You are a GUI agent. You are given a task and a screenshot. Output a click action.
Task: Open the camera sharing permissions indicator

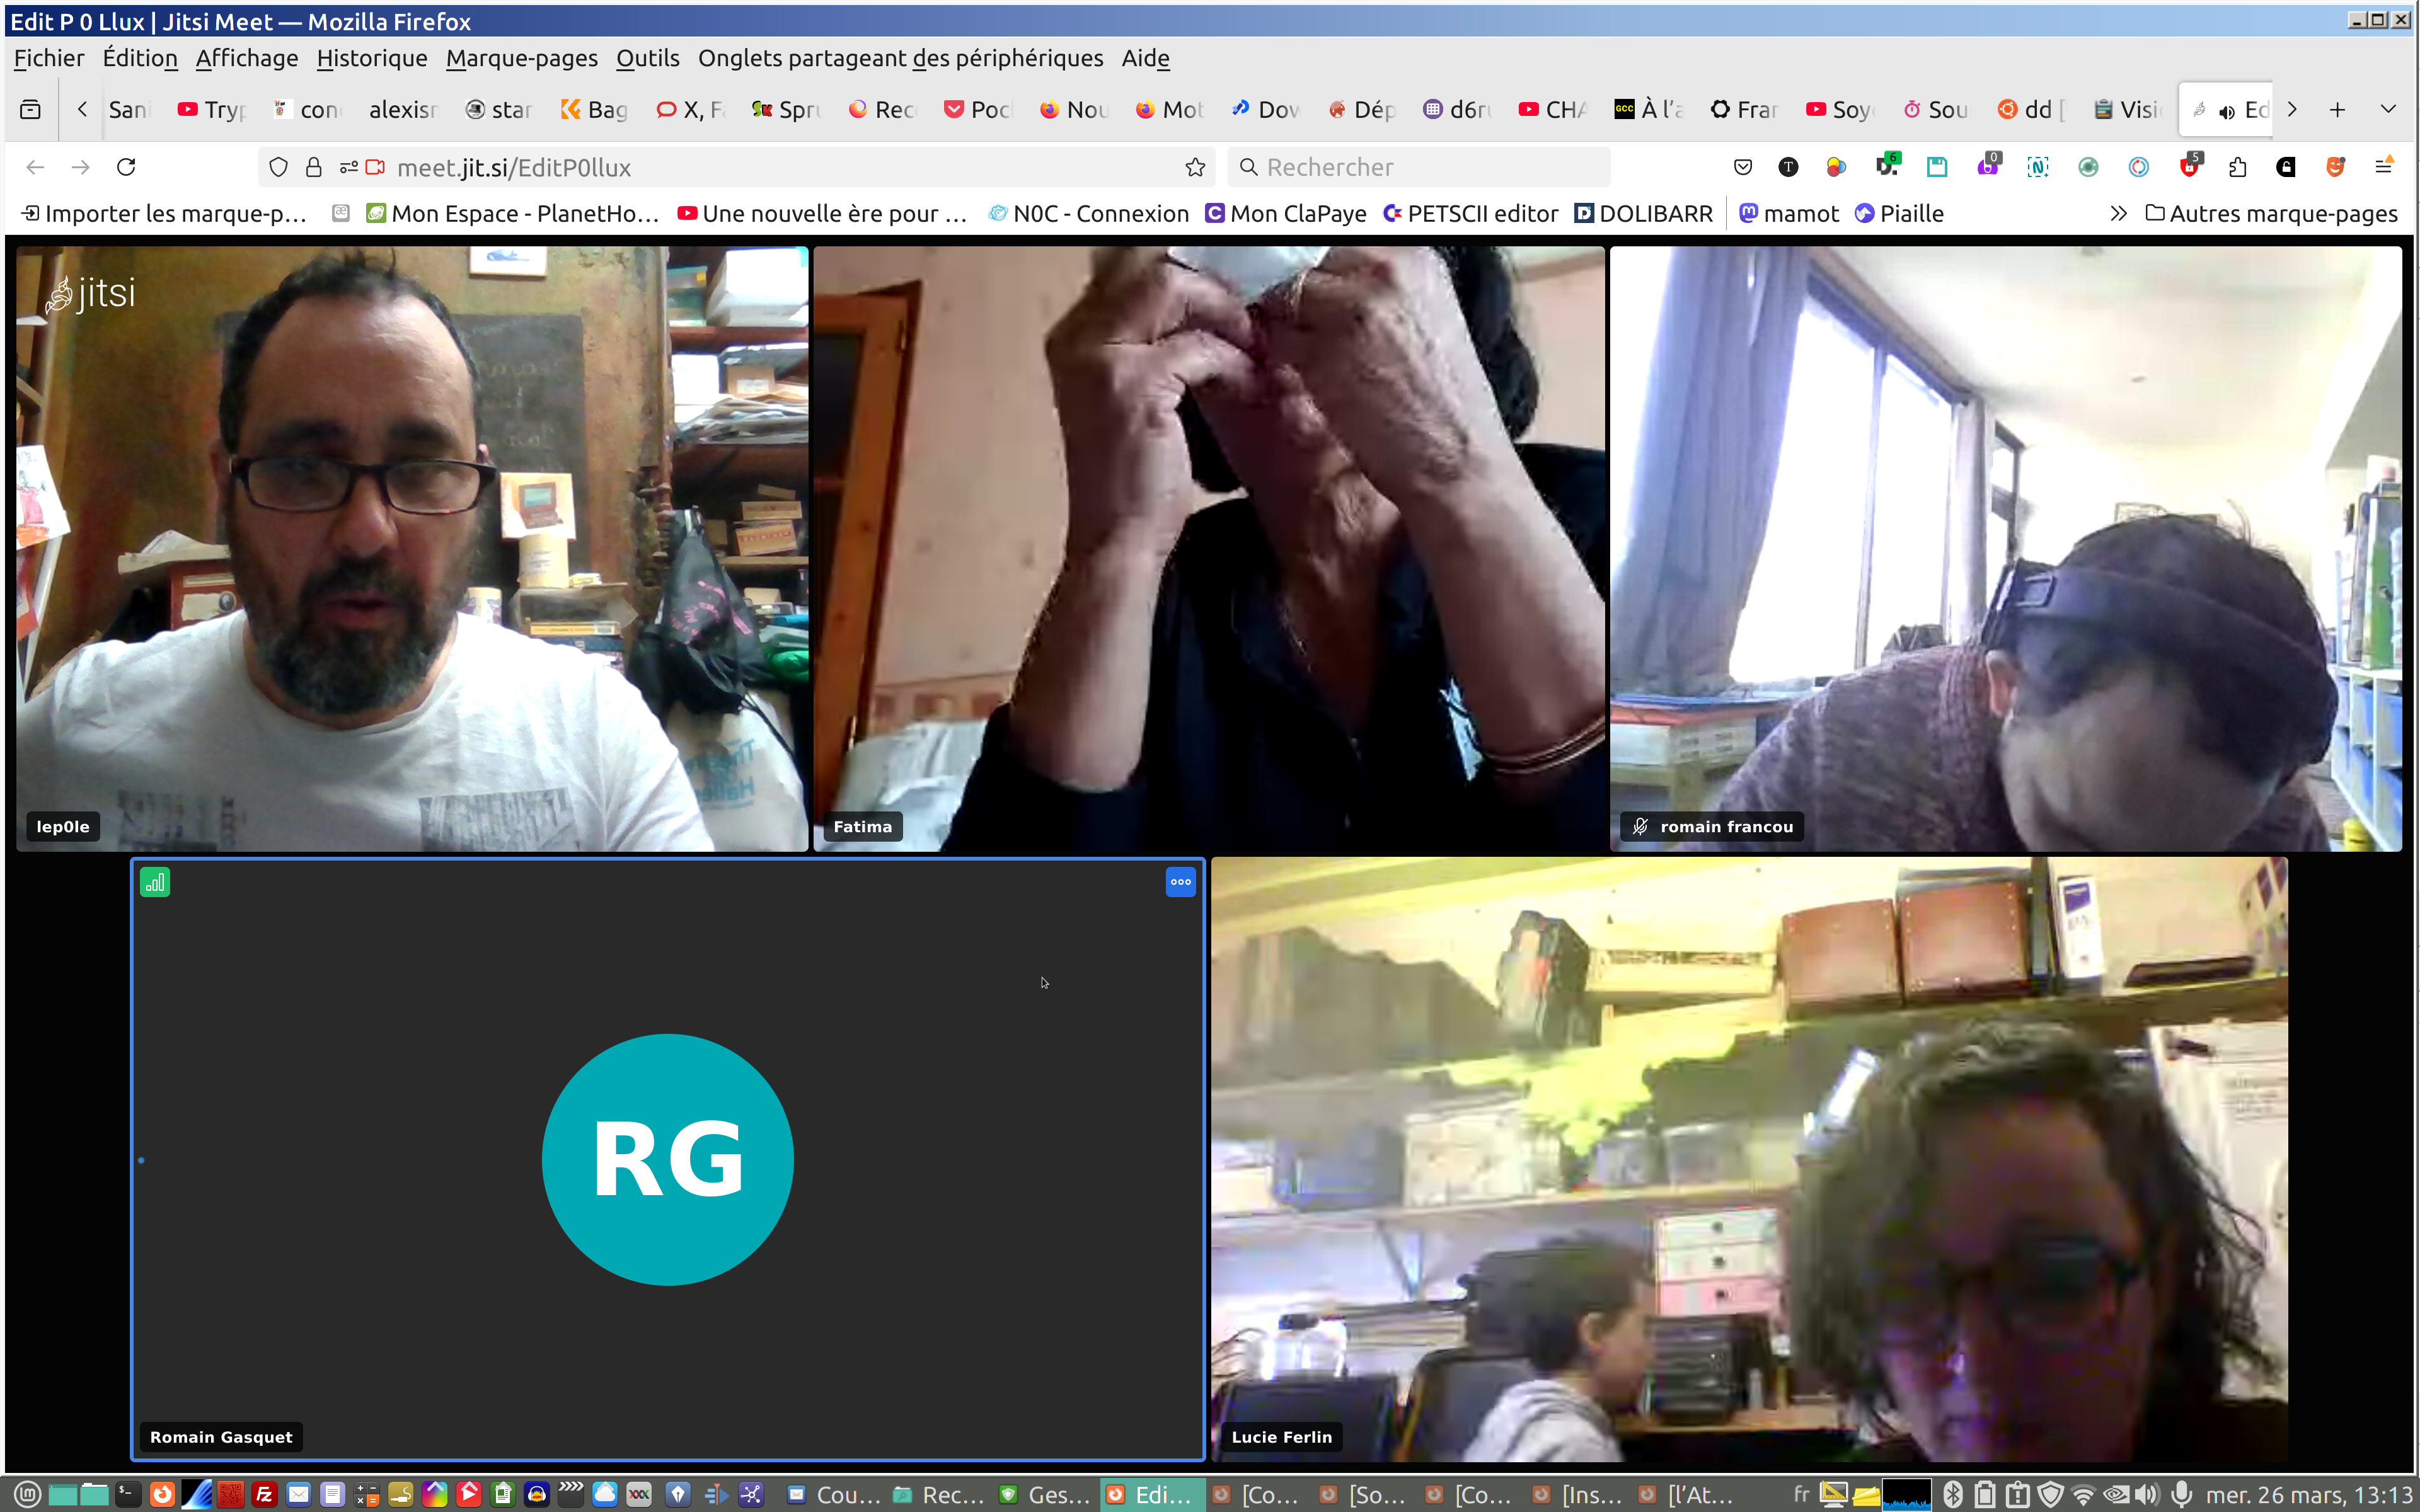click(x=375, y=167)
